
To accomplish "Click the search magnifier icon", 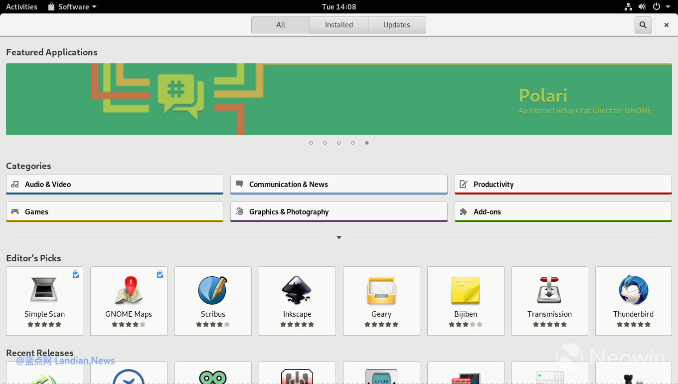I will [x=643, y=25].
